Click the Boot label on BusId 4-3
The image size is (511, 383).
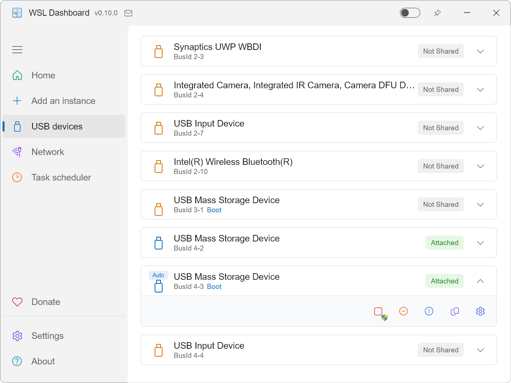(x=214, y=287)
